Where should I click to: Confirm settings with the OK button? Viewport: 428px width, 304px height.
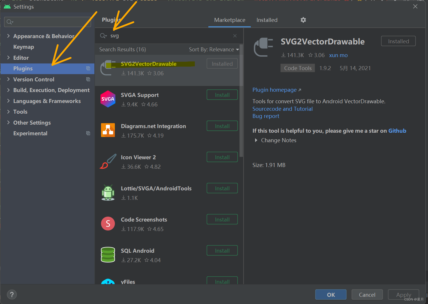coord(331,295)
